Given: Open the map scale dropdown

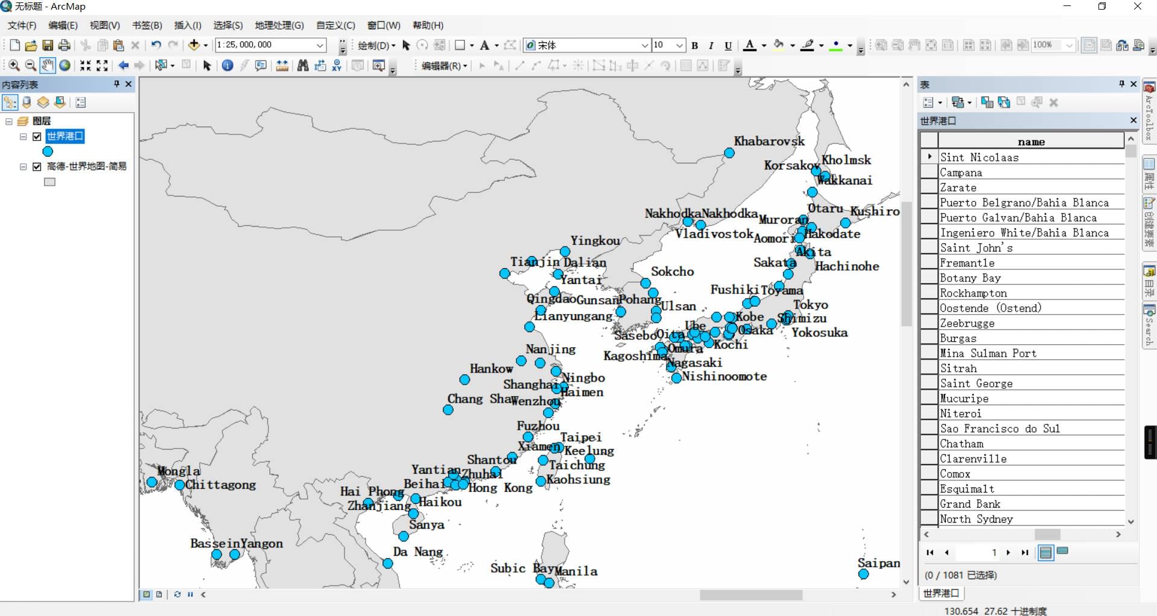Looking at the screenshot, I should [320, 45].
